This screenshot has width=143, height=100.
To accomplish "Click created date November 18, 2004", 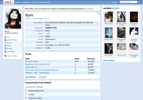I will 57,45.
